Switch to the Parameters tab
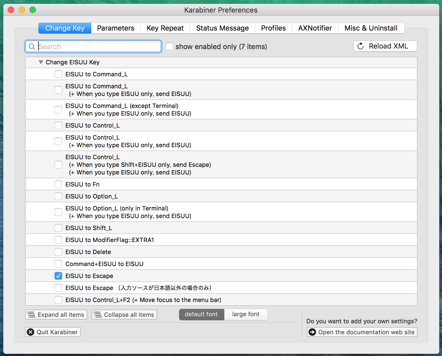Viewport: 442px width, 356px height. [x=116, y=28]
